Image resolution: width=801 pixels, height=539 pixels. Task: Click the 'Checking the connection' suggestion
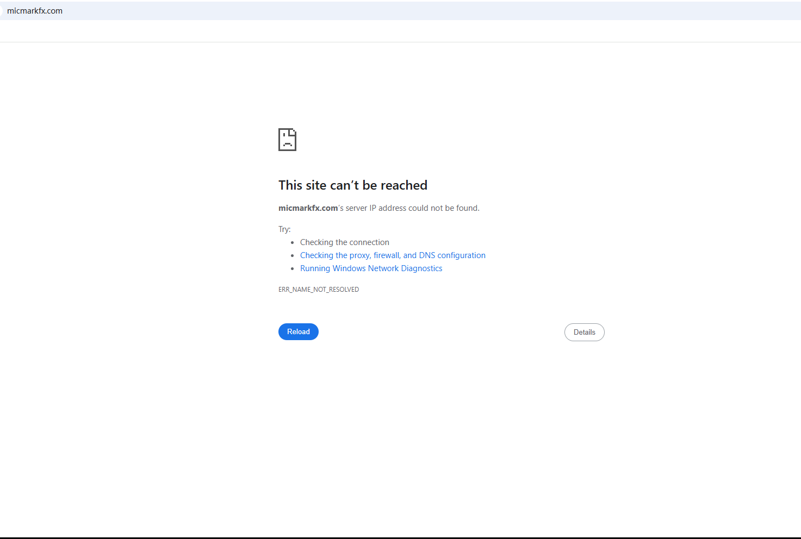tap(345, 242)
